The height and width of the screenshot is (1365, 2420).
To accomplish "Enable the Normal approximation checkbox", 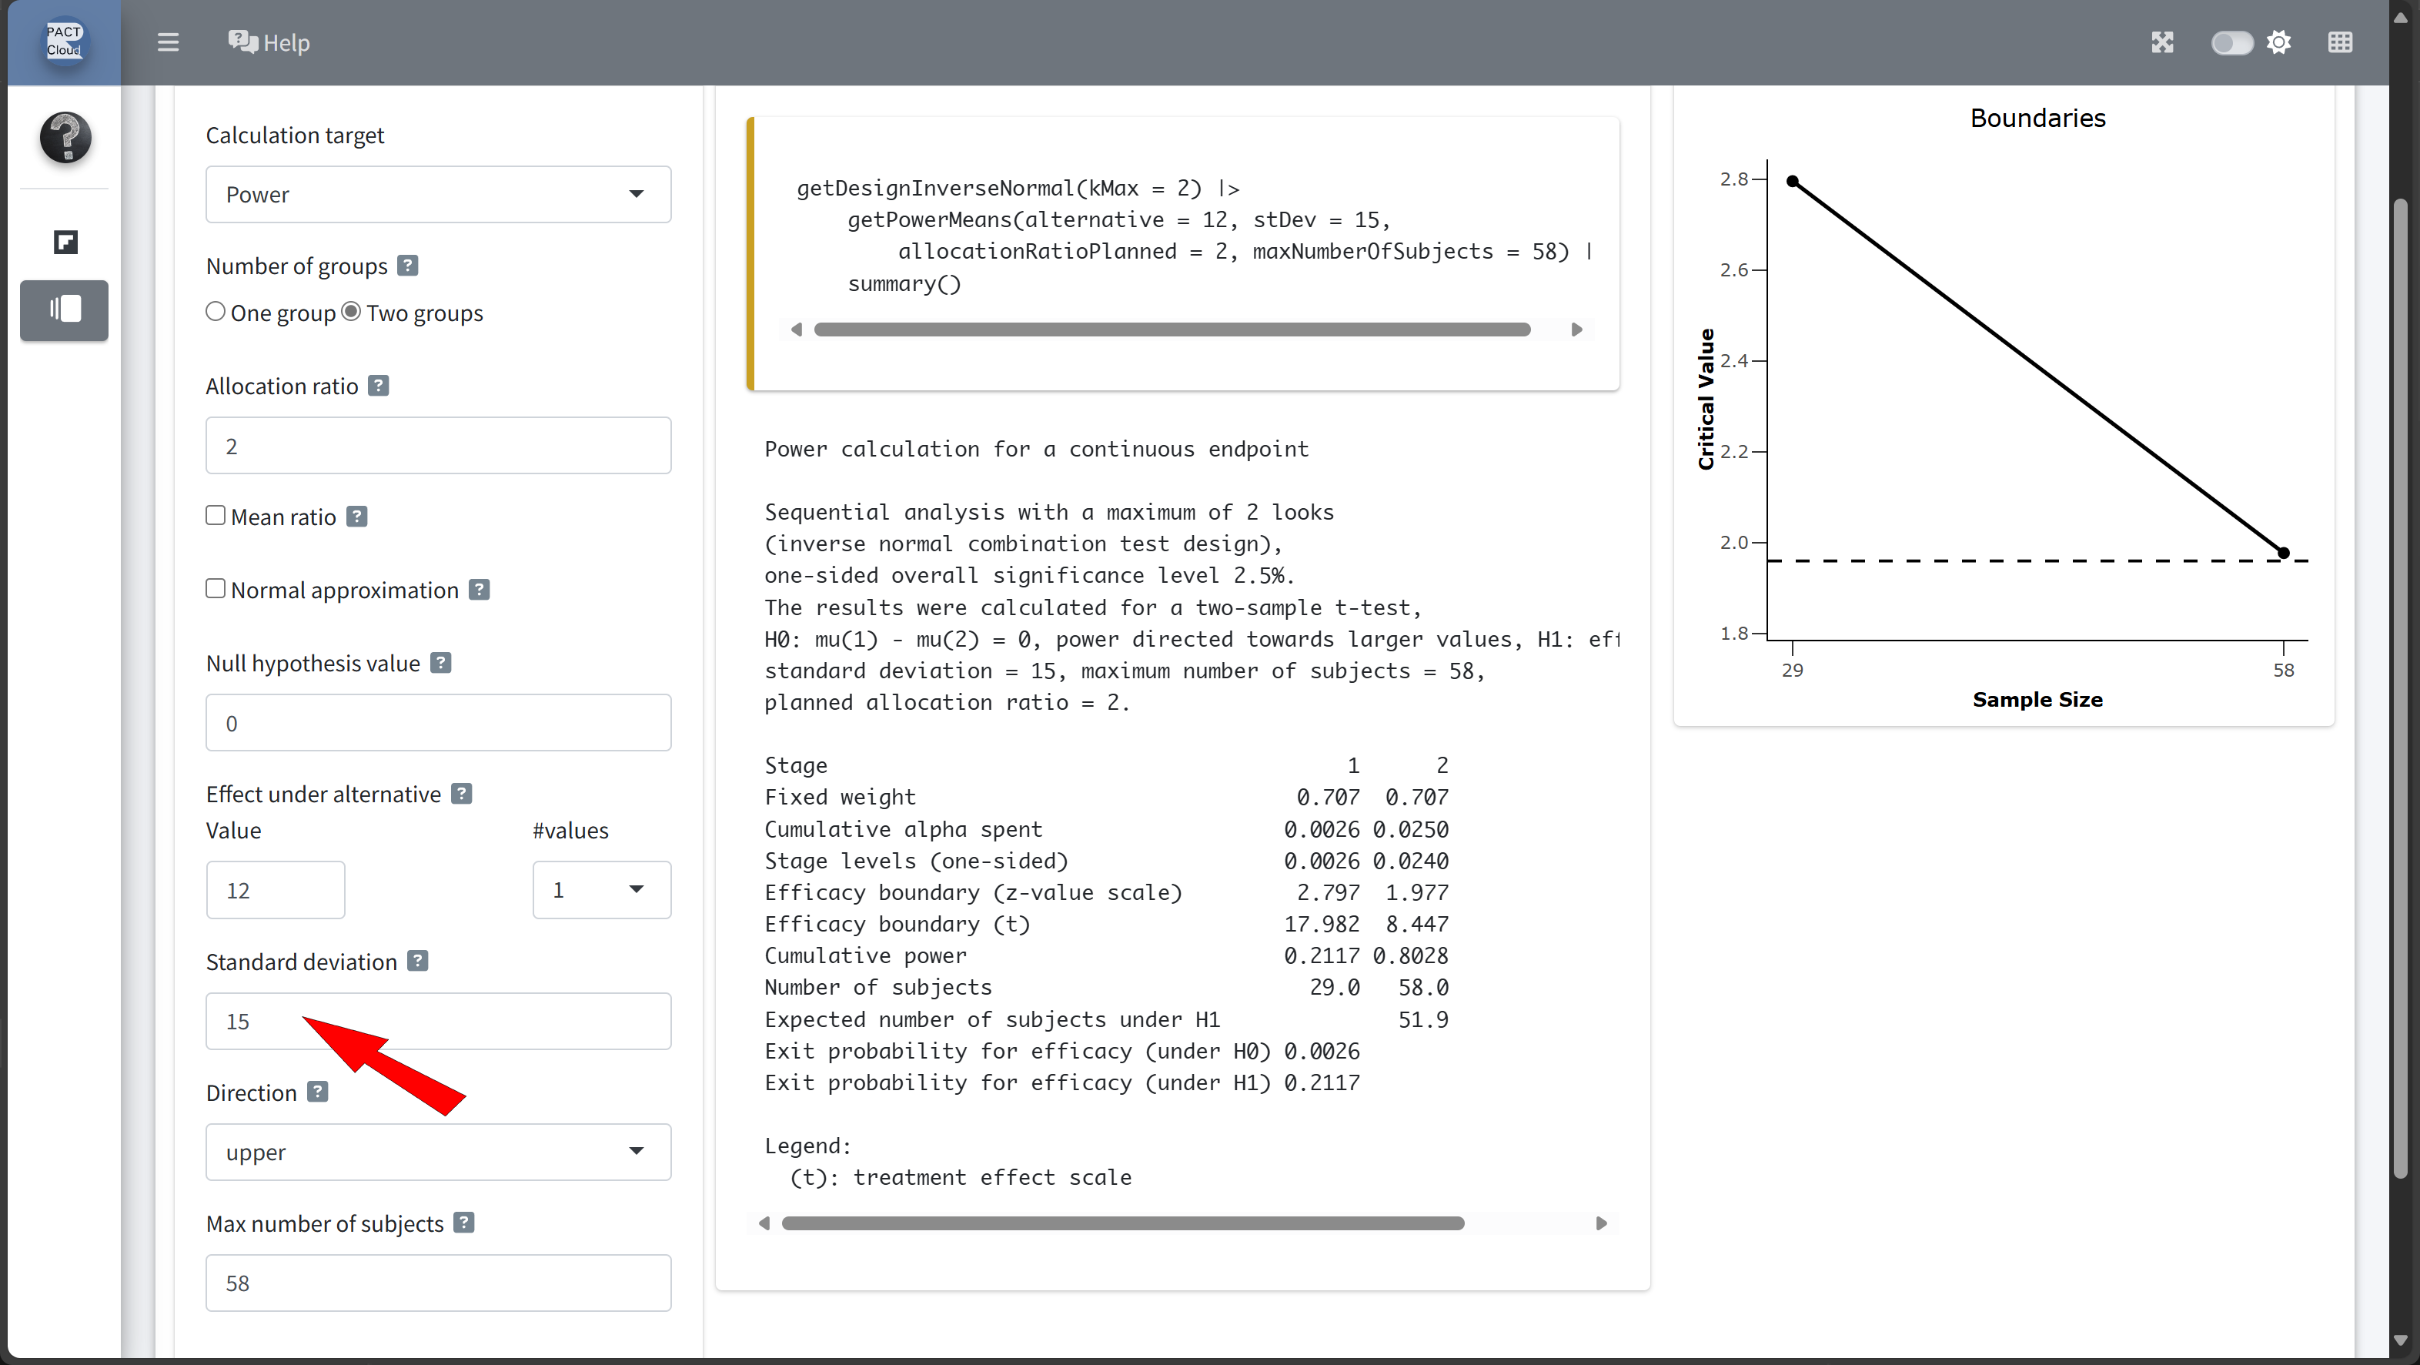I will pyautogui.click(x=216, y=589).
